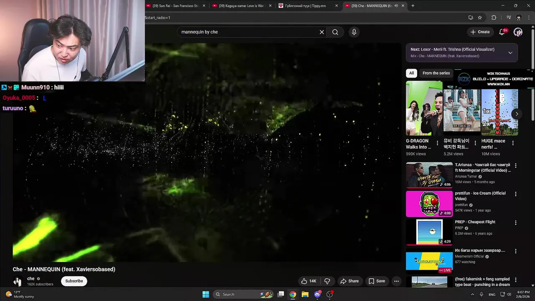Open the Chrome extensions puzzle icon

point(494,18)
